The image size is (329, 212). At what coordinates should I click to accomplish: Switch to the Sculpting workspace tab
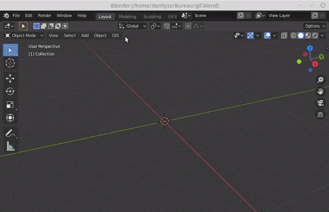152,16
